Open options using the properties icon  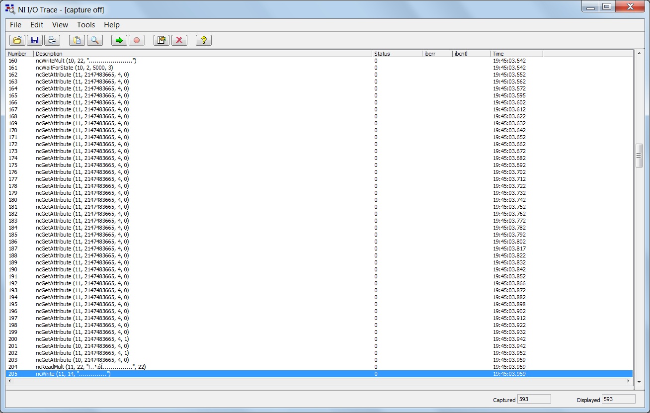[162, 40]
